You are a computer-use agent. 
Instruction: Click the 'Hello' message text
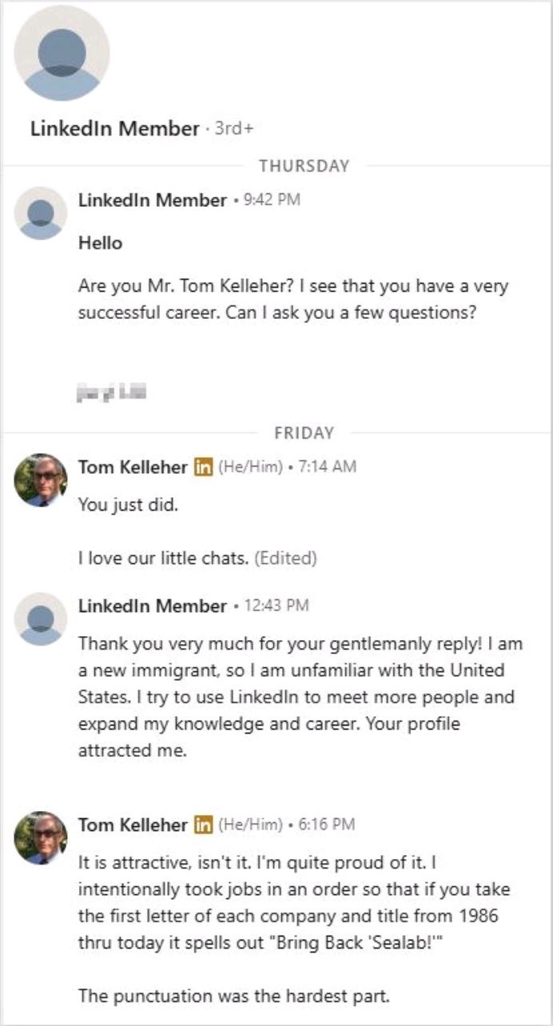pos(101,243)
